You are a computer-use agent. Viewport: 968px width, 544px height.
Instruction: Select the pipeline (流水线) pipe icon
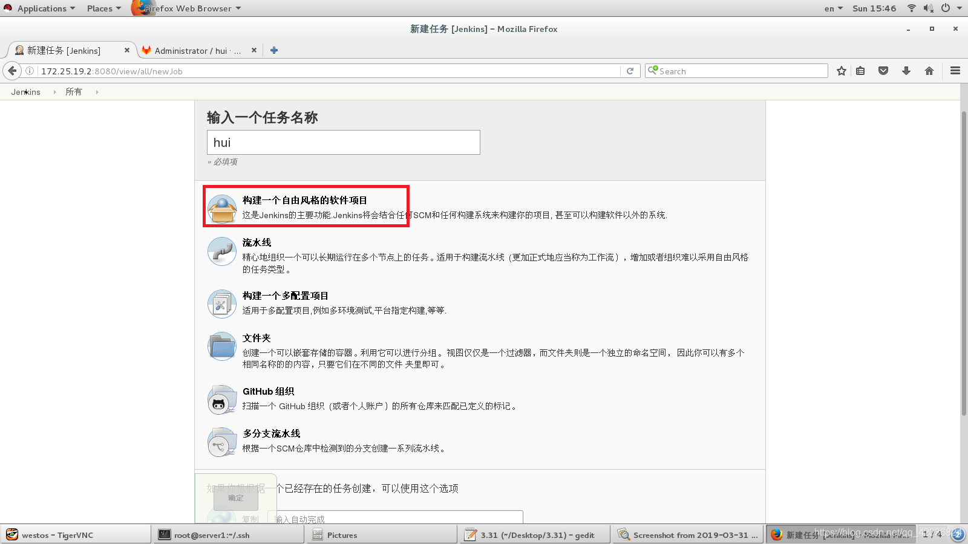pos(222,251)
